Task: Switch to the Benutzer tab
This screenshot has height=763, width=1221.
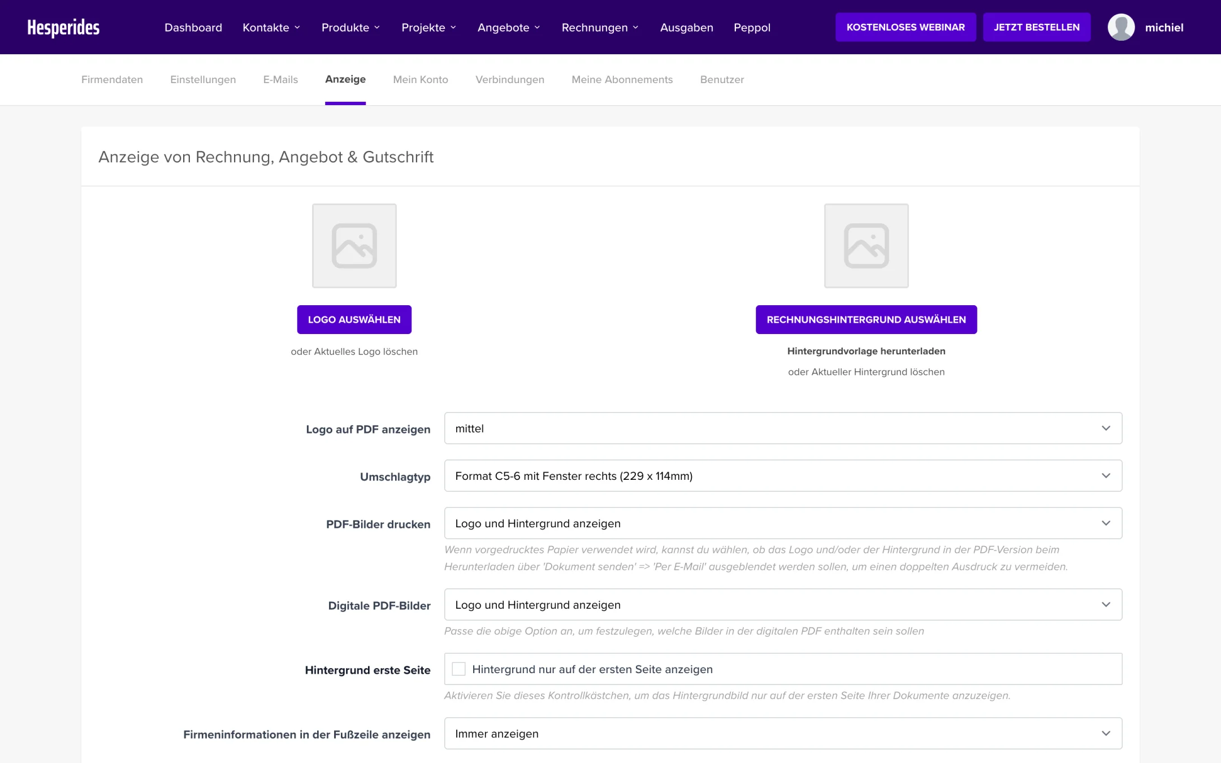Action: click(722, 80)
